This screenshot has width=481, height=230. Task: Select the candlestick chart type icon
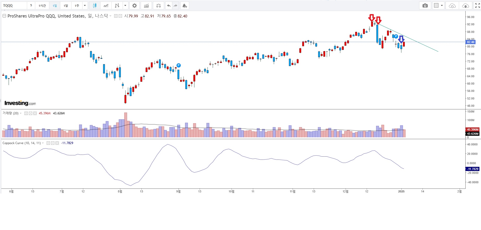click(x=94, y=5)
